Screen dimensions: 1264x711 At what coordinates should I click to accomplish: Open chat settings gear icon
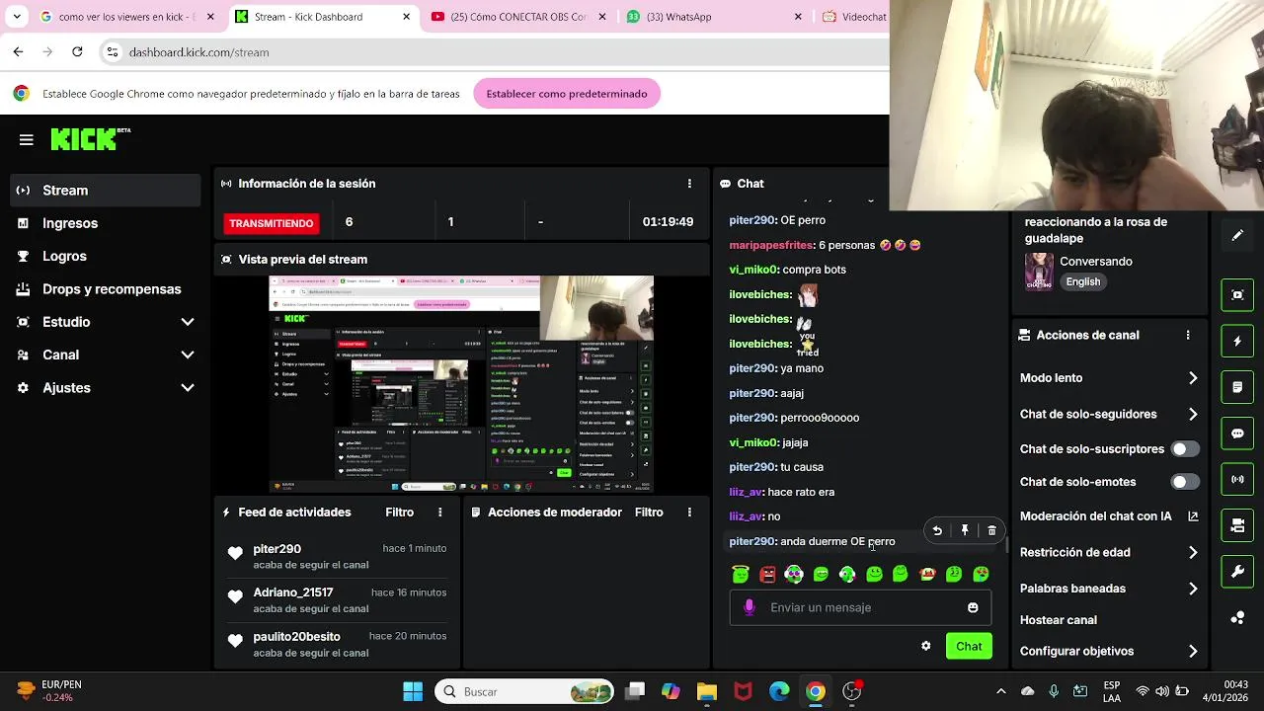pos(925,646)
